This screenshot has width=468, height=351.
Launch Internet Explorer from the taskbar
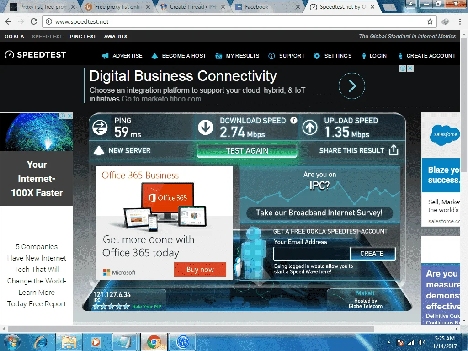coord(41,342)
